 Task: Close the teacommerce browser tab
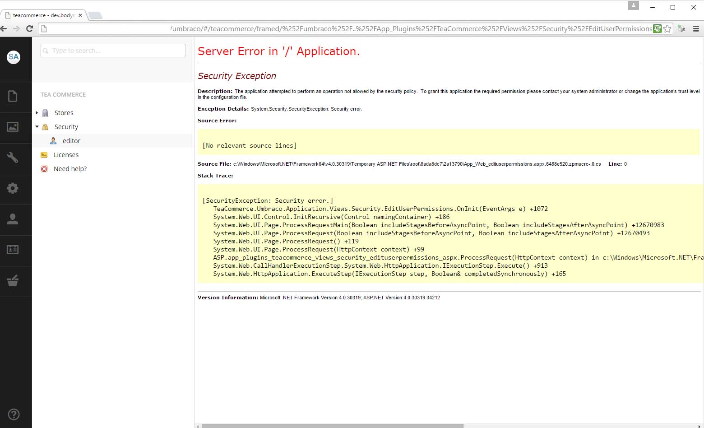point(80,15)
